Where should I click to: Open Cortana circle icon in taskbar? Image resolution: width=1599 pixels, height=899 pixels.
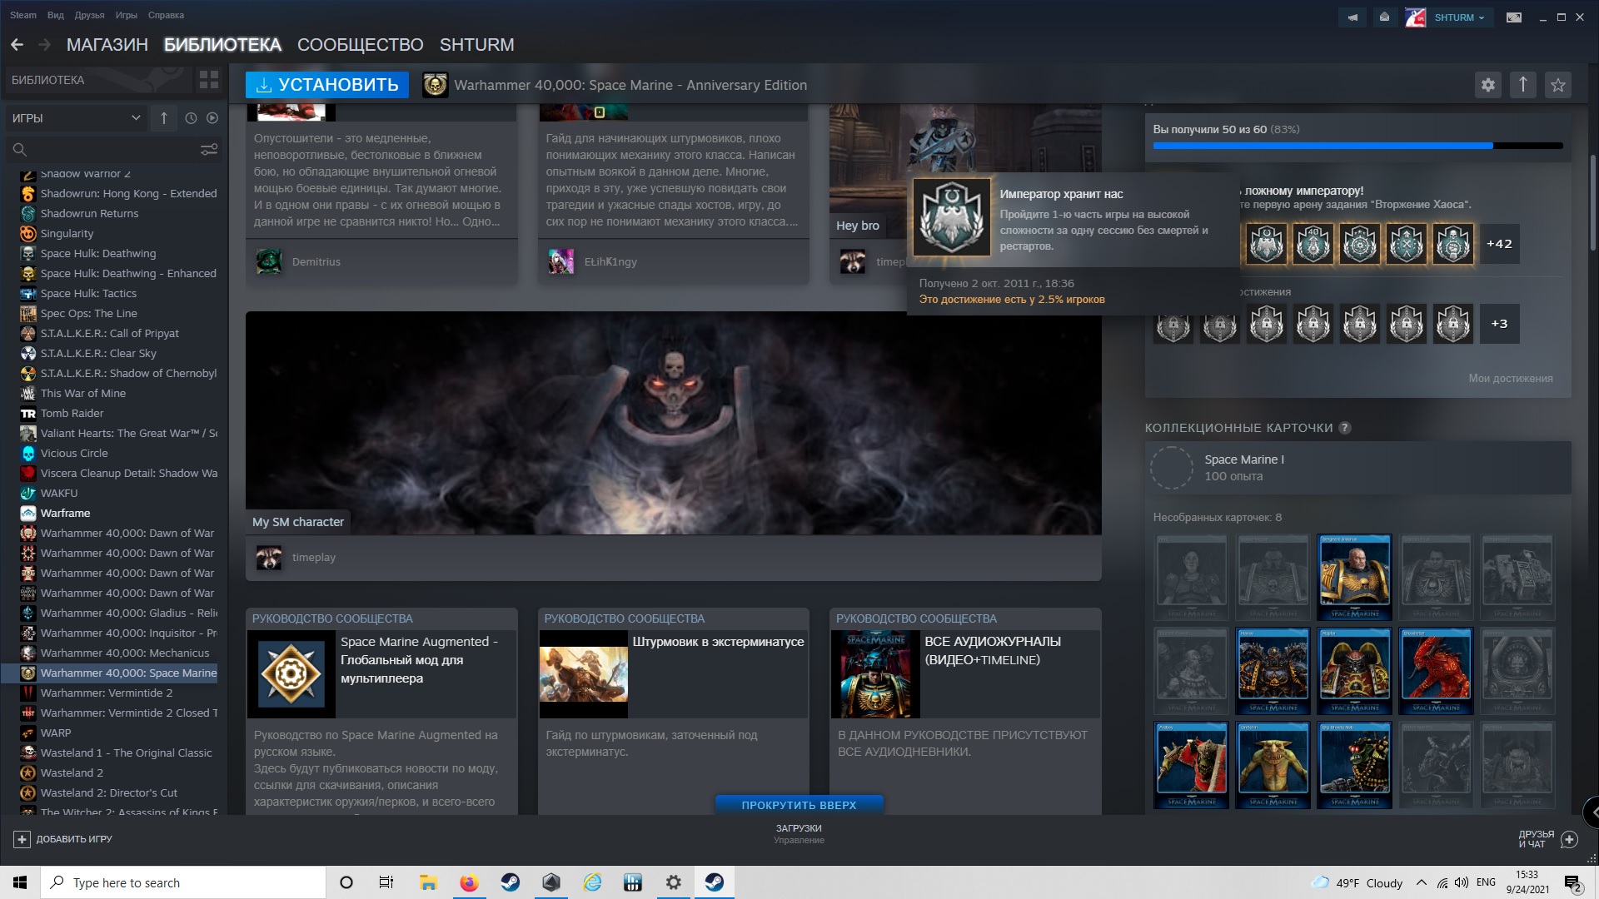click(346, 882)
